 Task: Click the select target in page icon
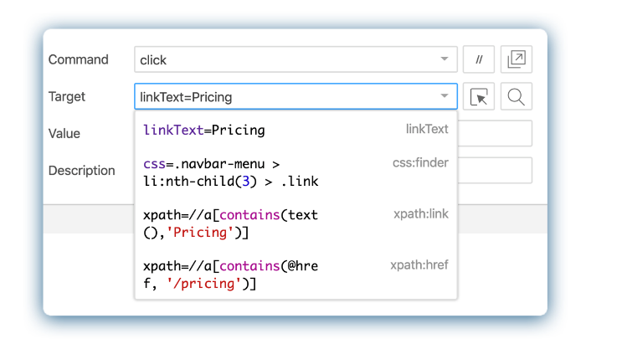point(479,97)
